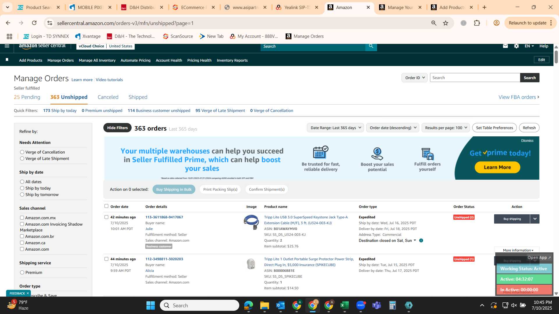Tick checkbox for order 113-3611868-9417067
Viewport: 559px width, 314px height.
(x=106, y=217)
